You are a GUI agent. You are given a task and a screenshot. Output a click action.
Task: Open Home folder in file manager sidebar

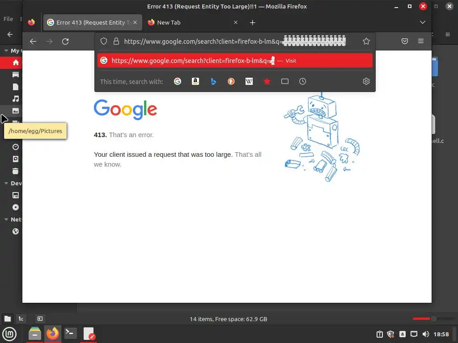16,63
